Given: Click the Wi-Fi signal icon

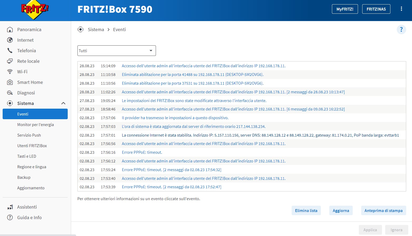Looking at the screenshot, I should tap(10, 72).
